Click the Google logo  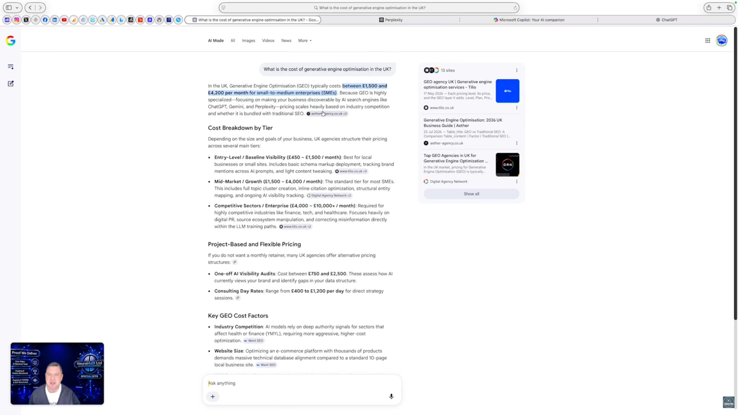[x=11, y=41]
